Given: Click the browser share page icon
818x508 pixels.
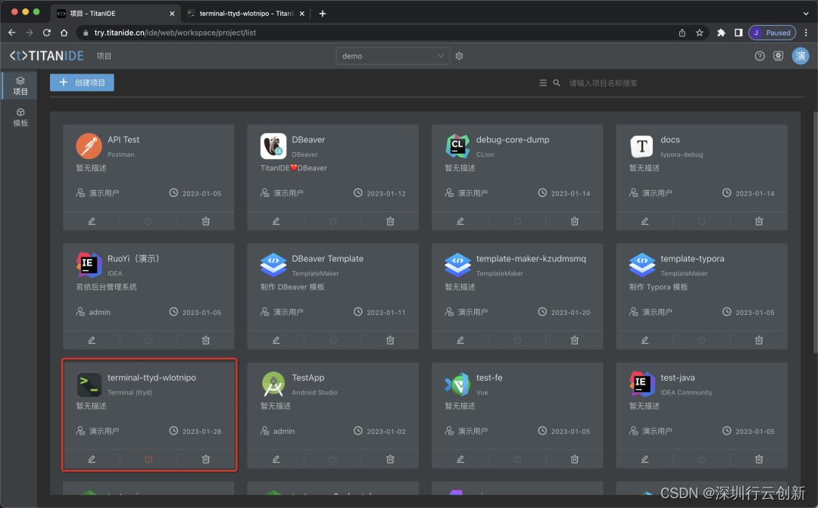Looking at the screenshot, I should click(x=682, y=33).
